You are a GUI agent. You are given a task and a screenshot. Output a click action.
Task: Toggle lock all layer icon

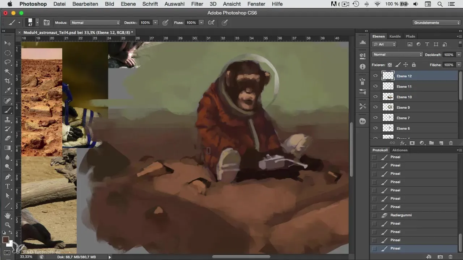413,65
